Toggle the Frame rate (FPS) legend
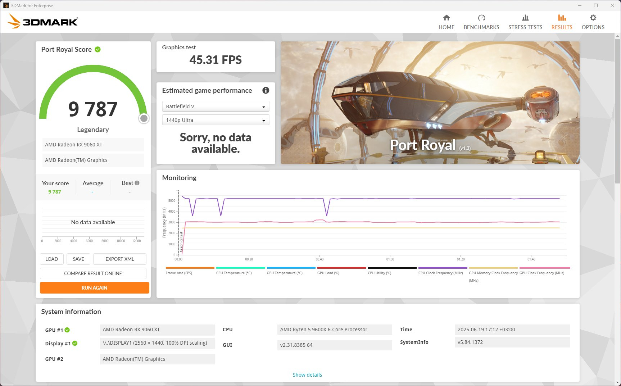This screenshot has width=621, height=386. pos(190,271)
